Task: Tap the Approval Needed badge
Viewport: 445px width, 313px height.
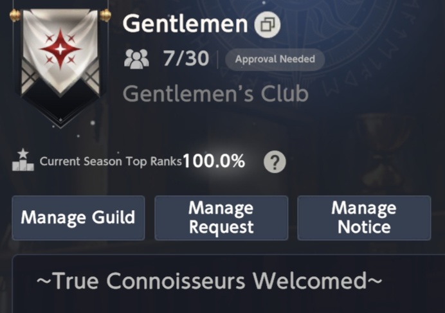Action: click(275, 59)
